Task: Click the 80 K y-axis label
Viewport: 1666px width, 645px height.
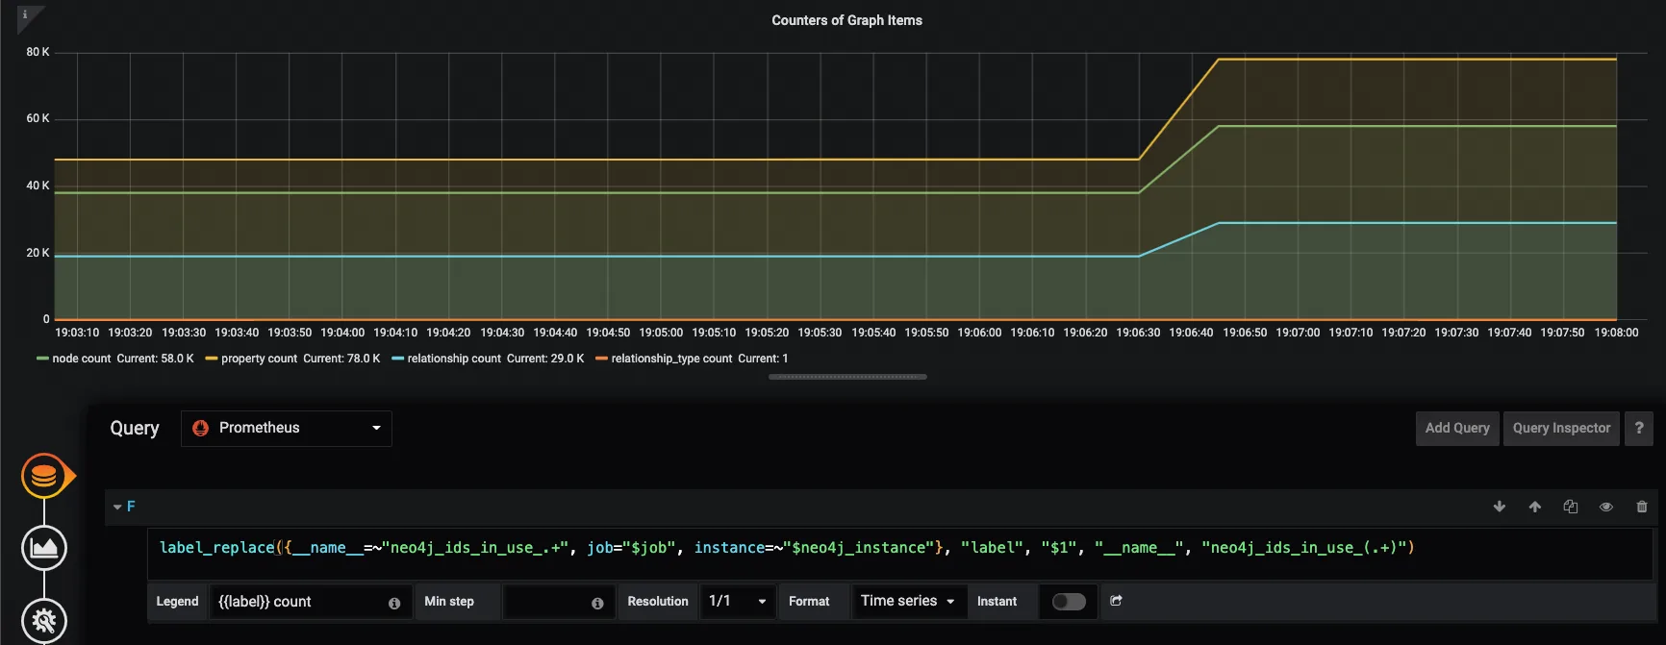Action: [38, 52]
